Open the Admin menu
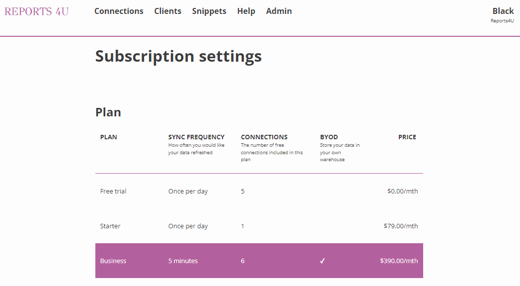 tap(279, 11)
